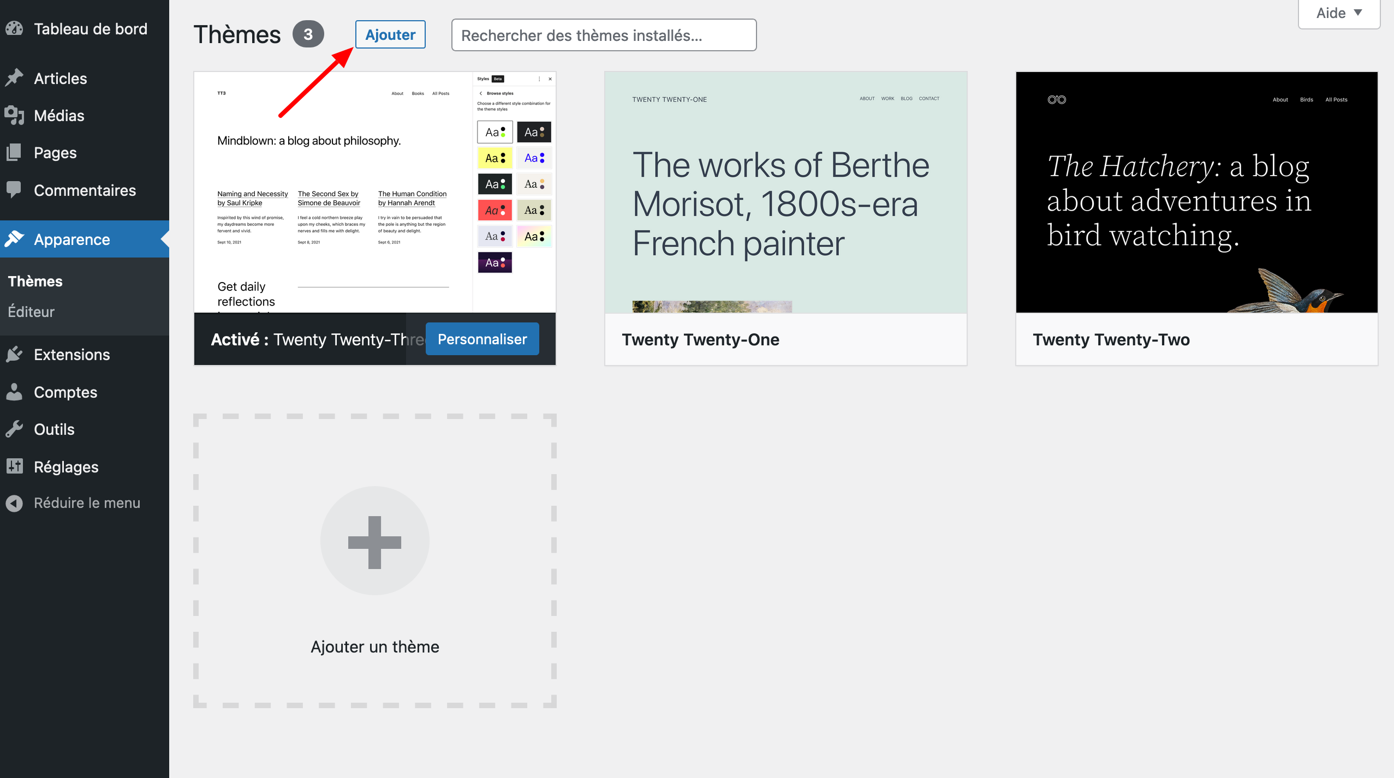Click the Tableau de bord dashboard icon
Viewport: 1394px width, 778px height.
(x=14, y=28)
